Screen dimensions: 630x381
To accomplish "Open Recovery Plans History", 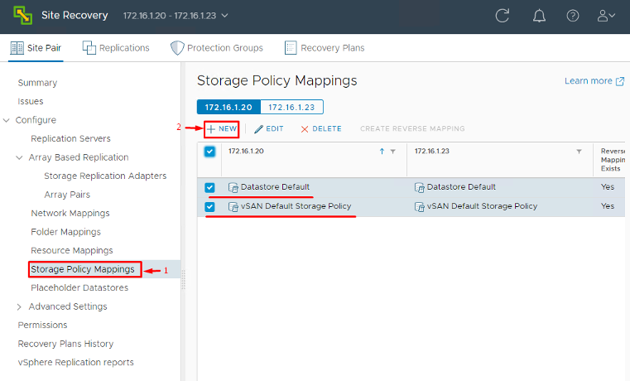I will (65, 344).
